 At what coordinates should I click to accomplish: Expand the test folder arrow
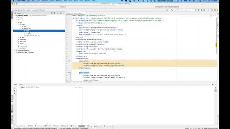[x=18, y=37]
